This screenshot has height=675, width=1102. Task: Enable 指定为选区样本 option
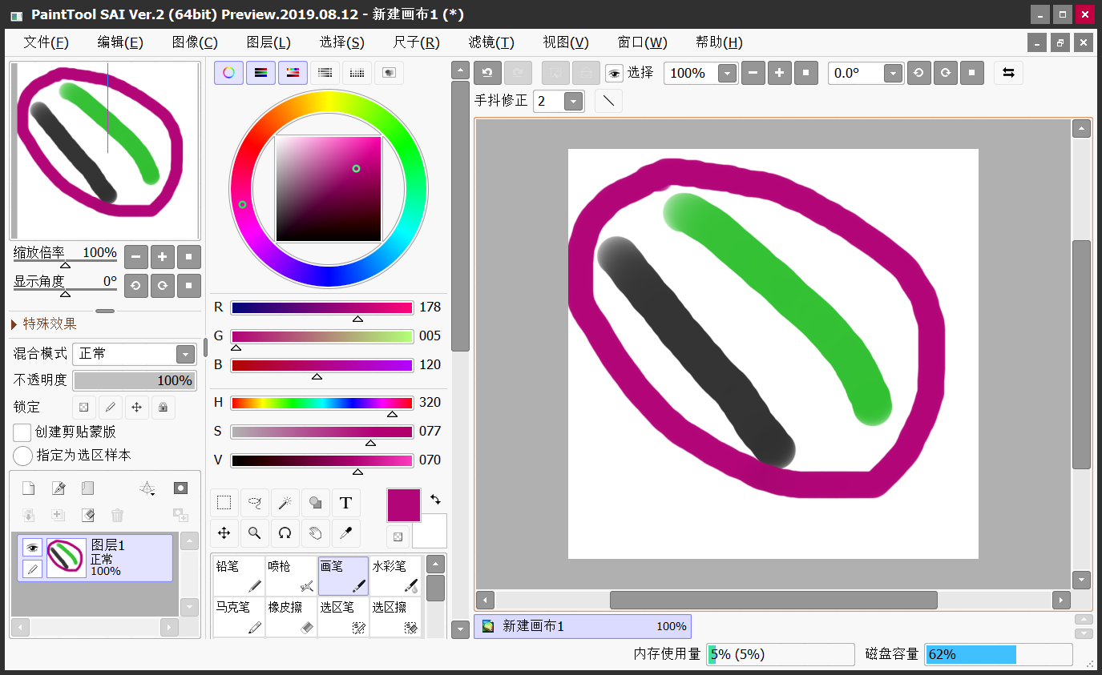[22, 456]
